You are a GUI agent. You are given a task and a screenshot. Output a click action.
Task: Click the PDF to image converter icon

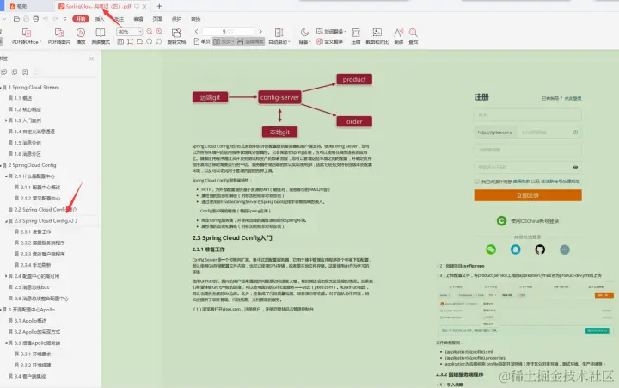point(58,33)
